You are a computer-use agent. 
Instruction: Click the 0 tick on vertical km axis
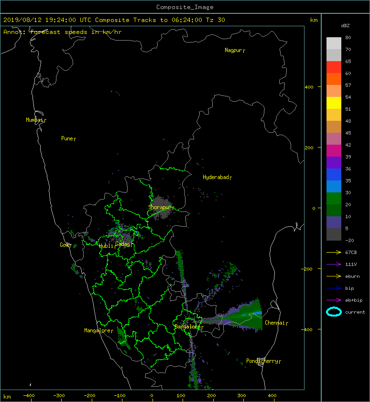[314, 208]
